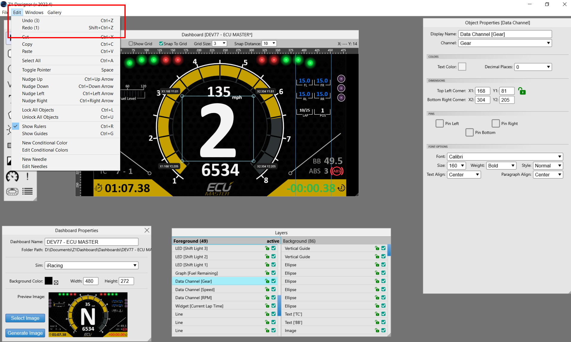Open the font Size dropdown
Image resolution: width=571 pixels, height=342 pixels.
point(456,166)
